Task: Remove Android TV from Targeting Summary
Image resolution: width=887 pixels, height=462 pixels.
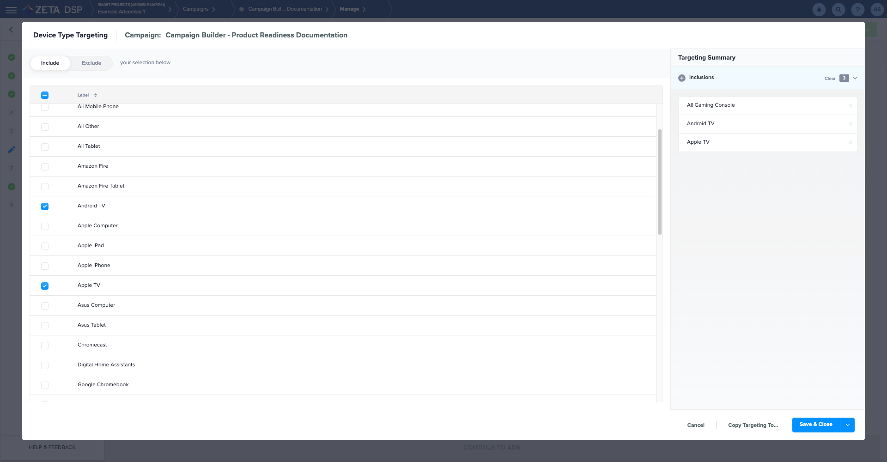Action: [x=850, y=124]
